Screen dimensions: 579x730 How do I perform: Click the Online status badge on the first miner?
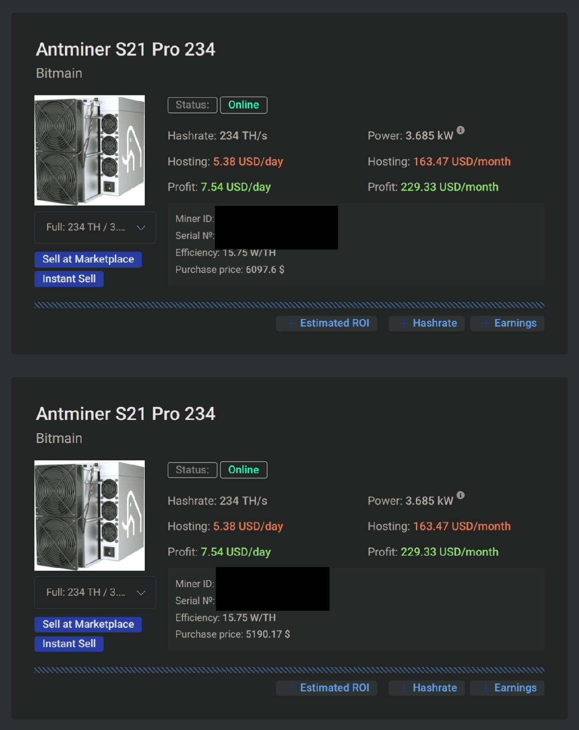[x=243, y=105]
